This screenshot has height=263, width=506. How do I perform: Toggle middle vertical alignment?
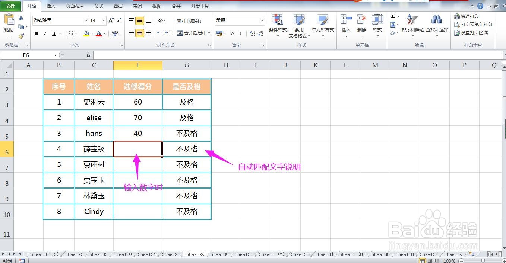pyautogui.click(x=140, y=21)
